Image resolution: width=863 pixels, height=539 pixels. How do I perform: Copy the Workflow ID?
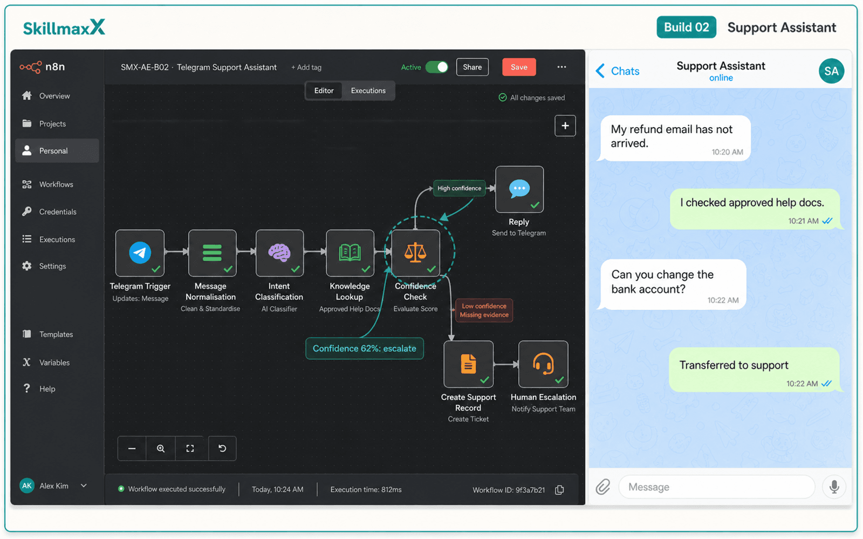560,490
